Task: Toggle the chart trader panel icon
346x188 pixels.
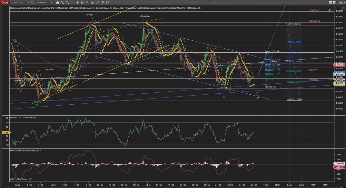Action: (87, 2)
